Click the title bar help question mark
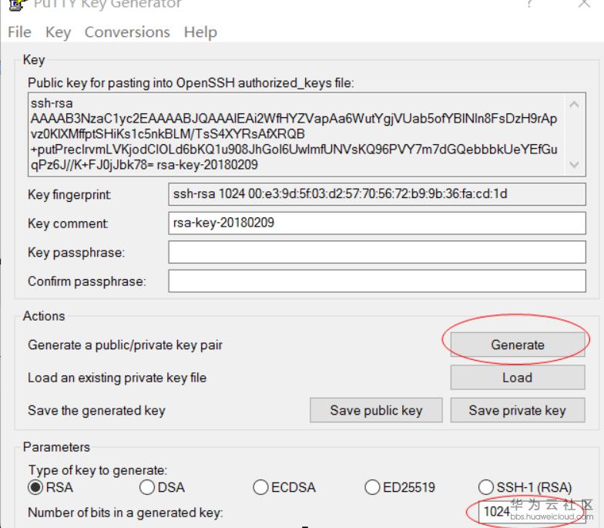This screenshot has width=604, height=528. point(530,4)
